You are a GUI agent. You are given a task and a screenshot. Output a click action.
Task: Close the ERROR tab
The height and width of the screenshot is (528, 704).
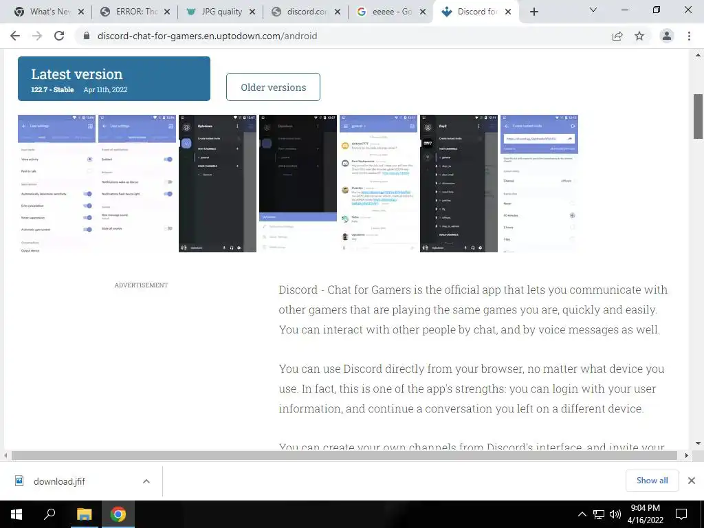tap(167, 12)
